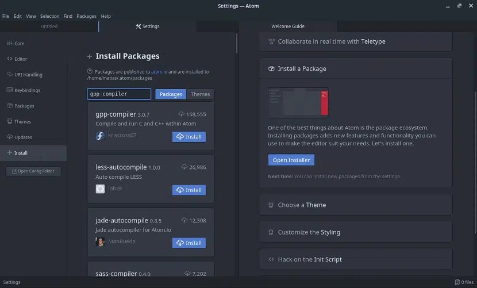Click the settings panel vertical scrollbar

pos(237,43)
